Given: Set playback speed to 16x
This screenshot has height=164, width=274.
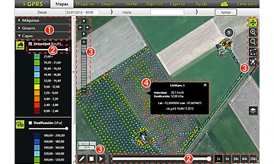Looking at the screenshot, I should 236,159.
